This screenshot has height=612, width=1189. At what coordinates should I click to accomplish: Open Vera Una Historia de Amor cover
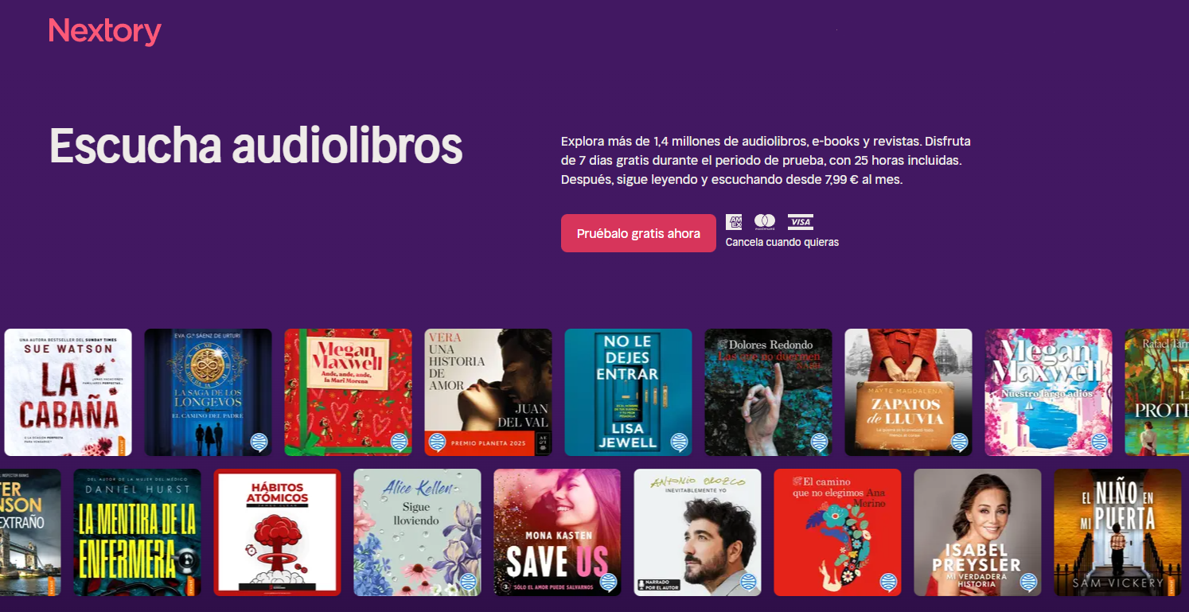click(489, 392)
